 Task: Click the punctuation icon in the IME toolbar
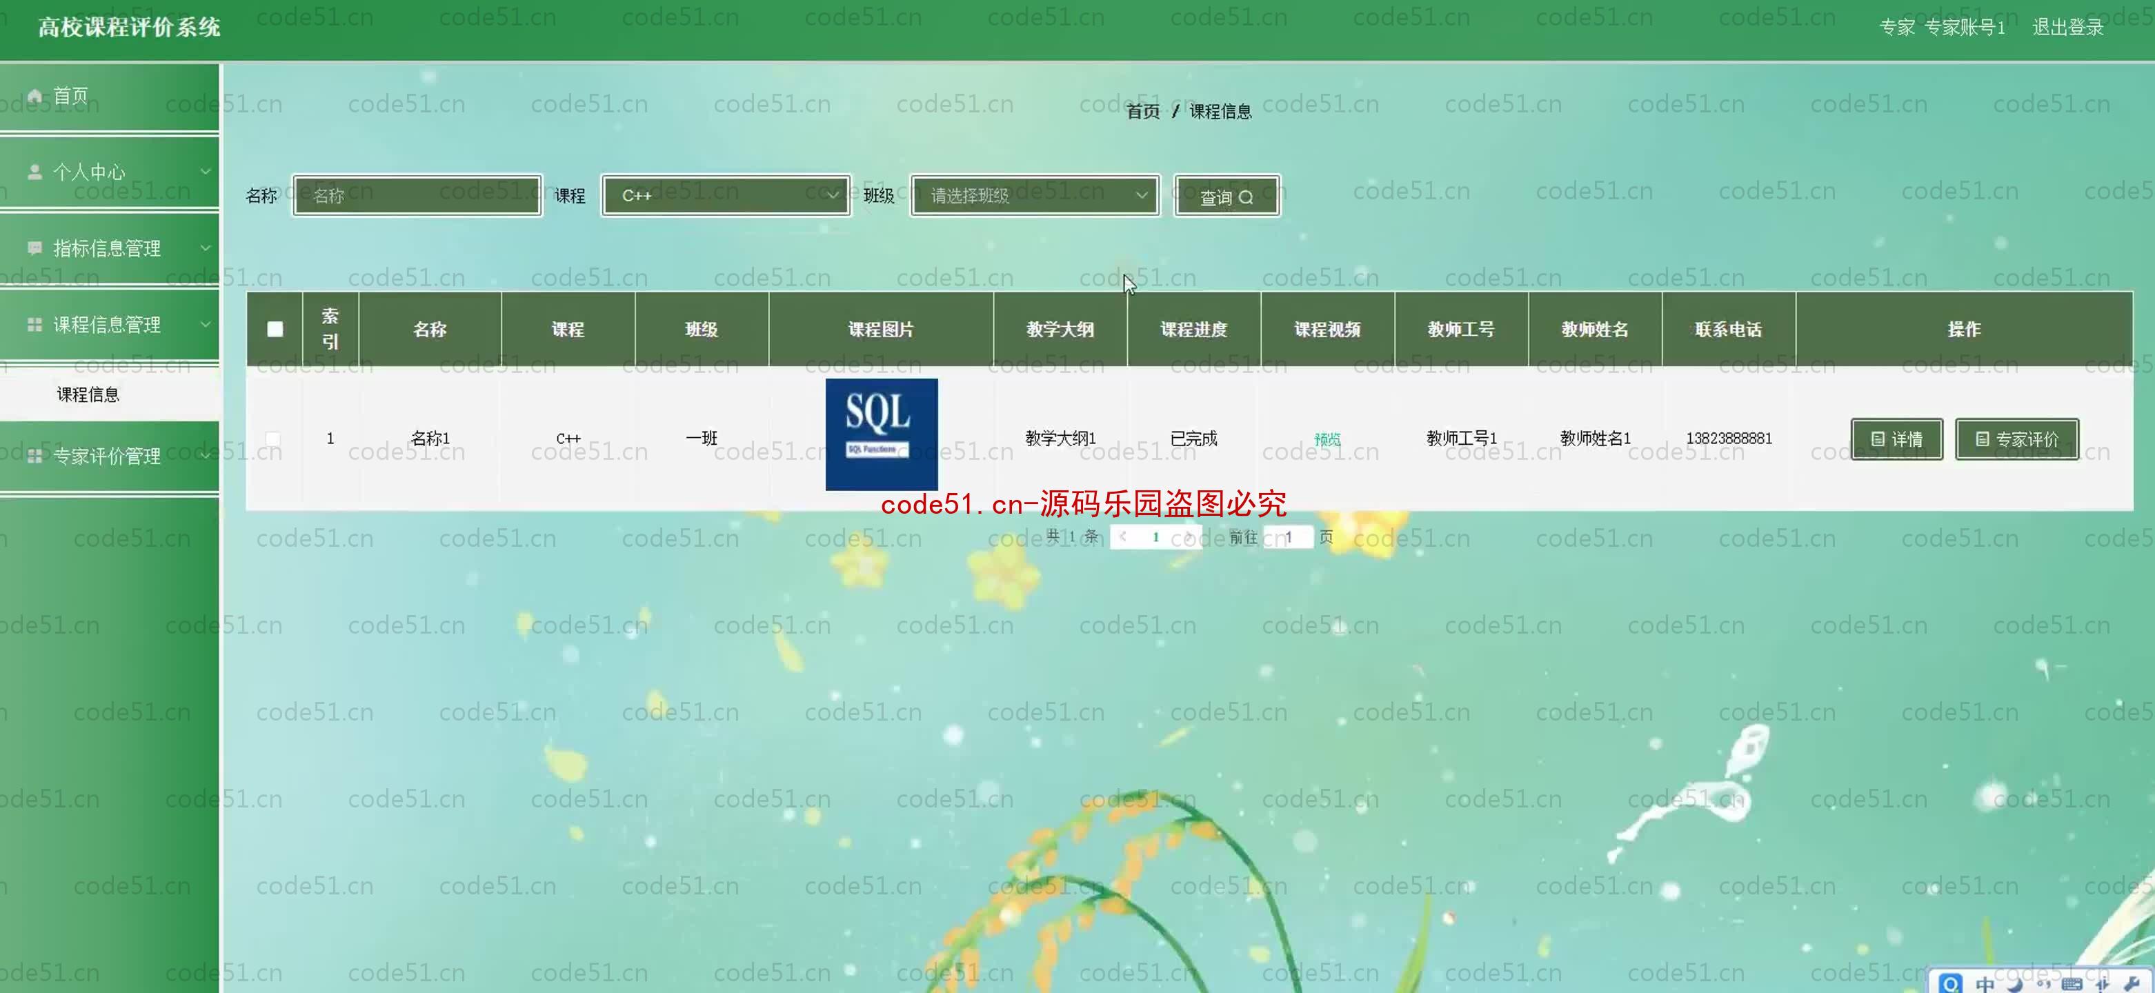2044,984
